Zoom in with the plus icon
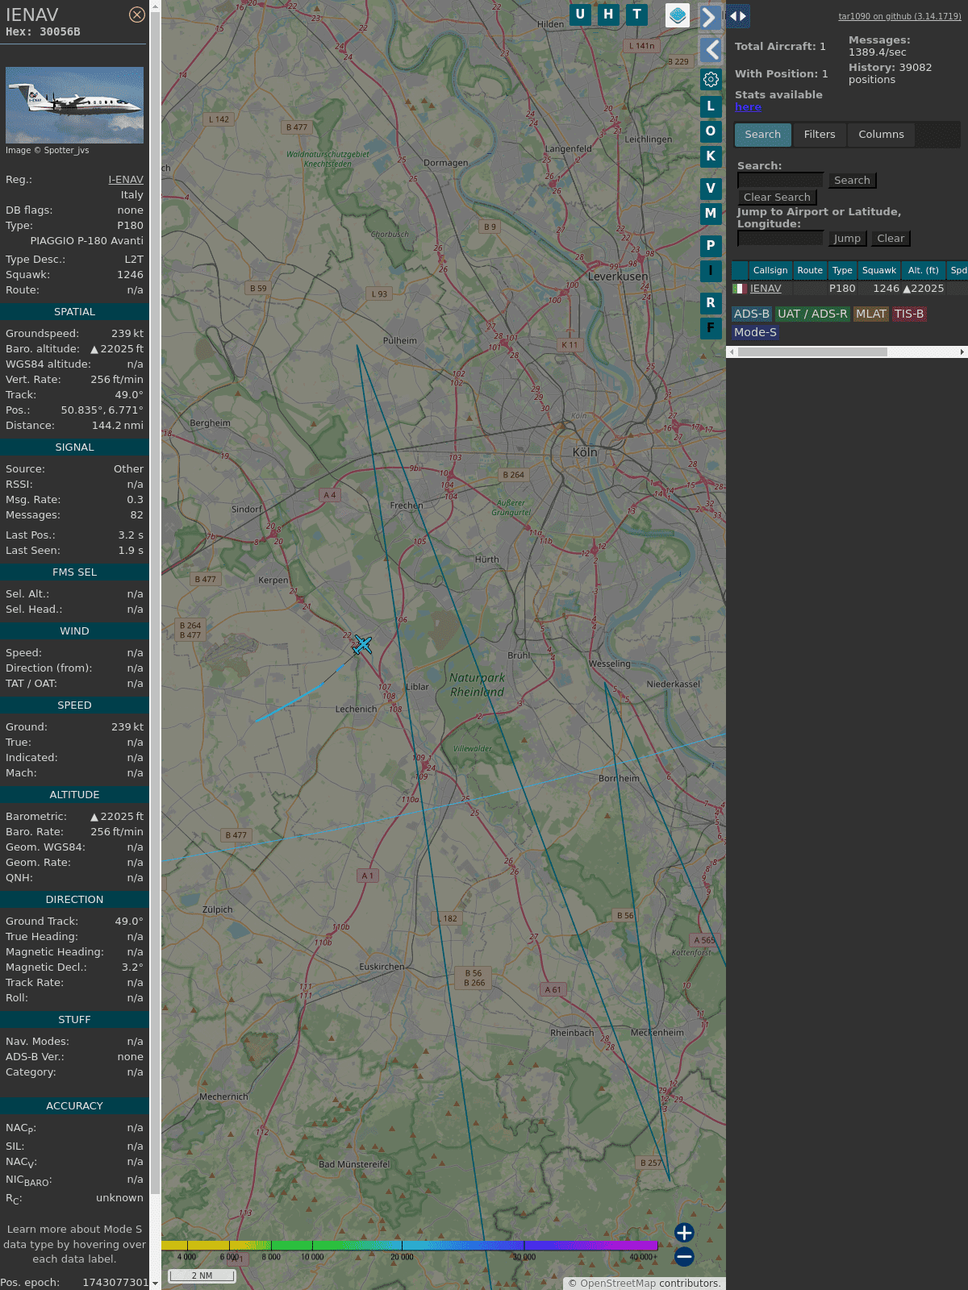This screenshot has height=1290, width=968. [x=684, y=1233]
